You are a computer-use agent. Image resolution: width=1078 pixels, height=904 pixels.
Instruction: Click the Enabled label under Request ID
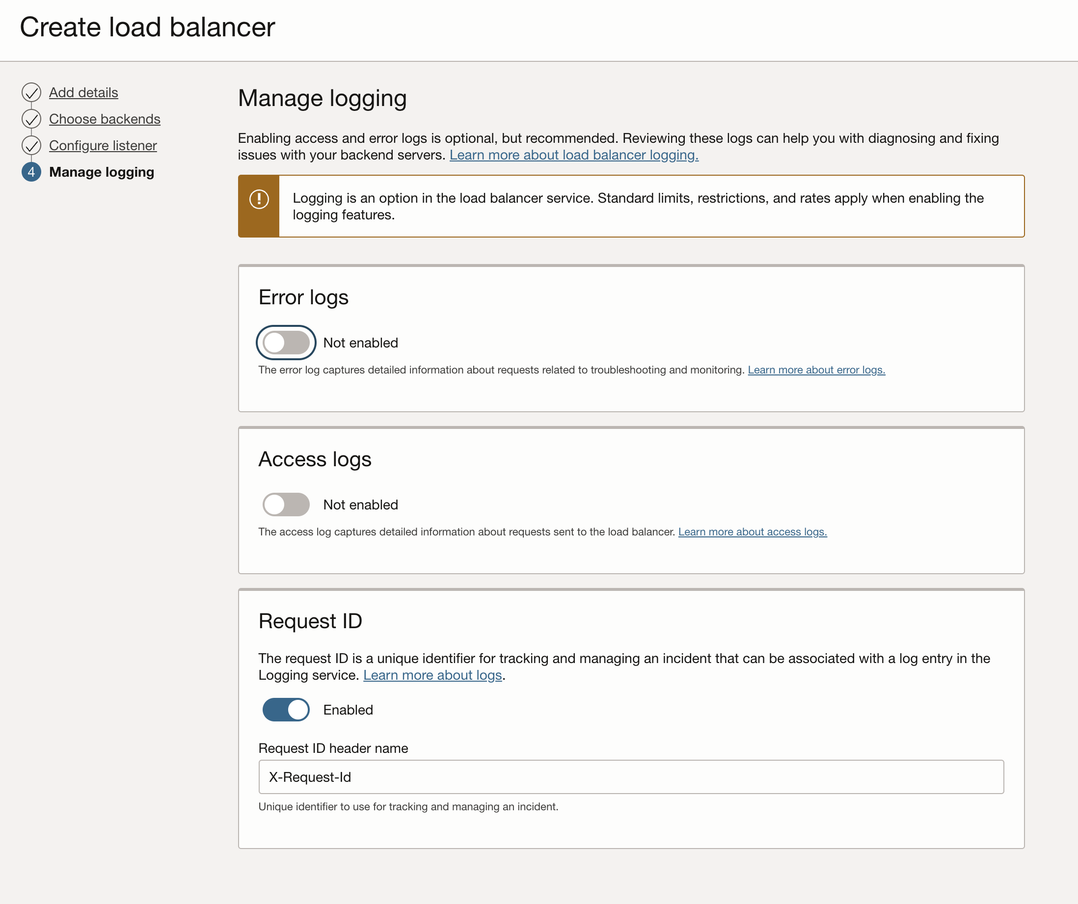tap(348, 710)
